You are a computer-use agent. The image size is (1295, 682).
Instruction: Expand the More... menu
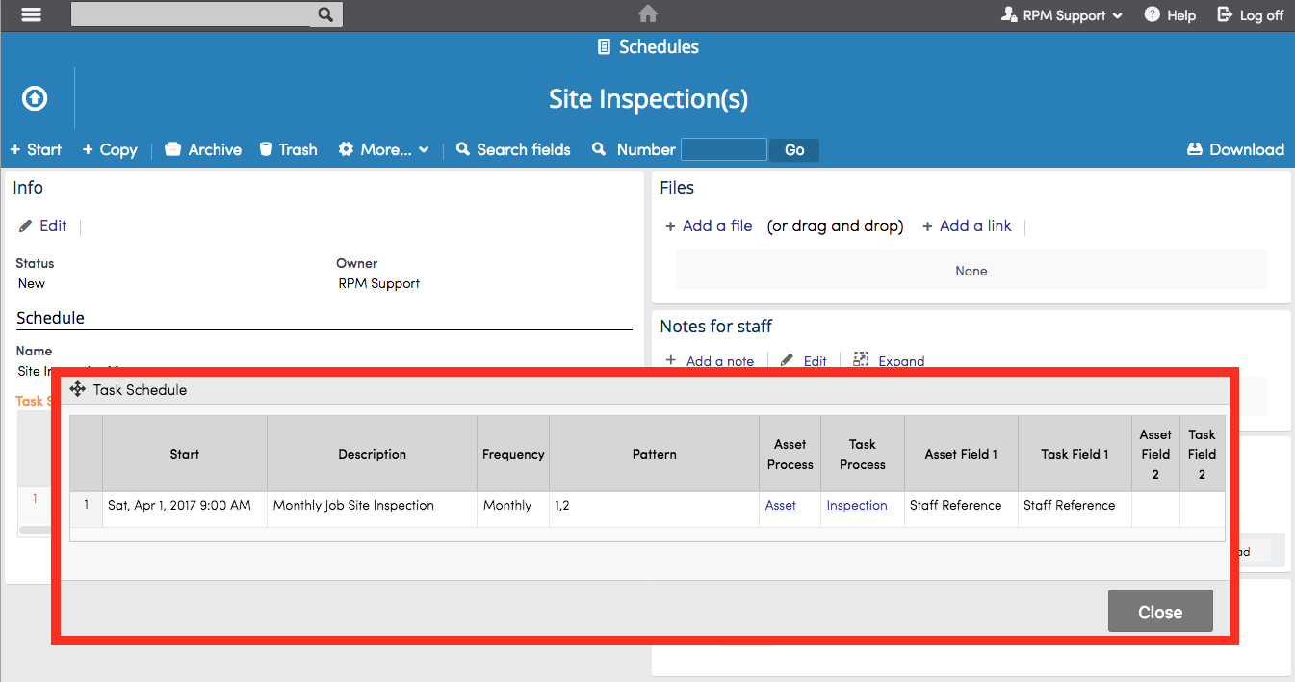click(383, 149)
